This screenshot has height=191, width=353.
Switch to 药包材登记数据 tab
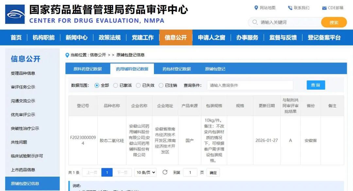pos(176,69)
